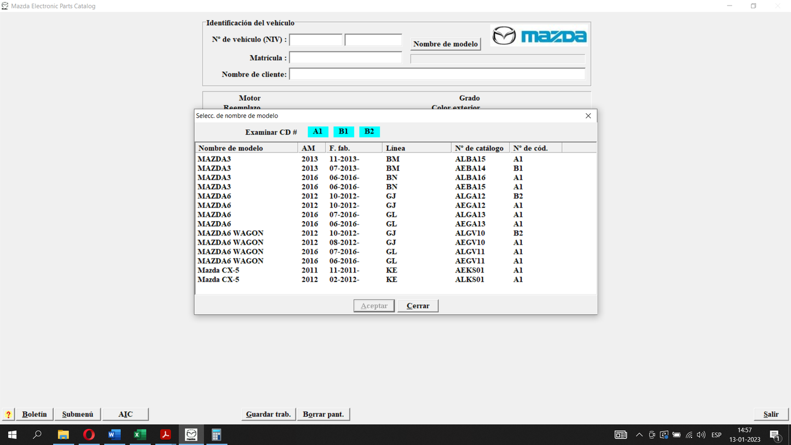791x445 pixels.
Task: Select CD B1 cyan button
Action: [x=343, y=132]
